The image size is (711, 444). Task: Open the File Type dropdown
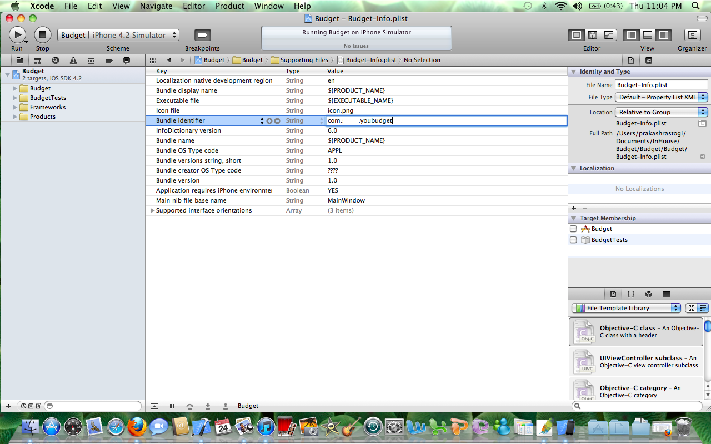[662, 97]
